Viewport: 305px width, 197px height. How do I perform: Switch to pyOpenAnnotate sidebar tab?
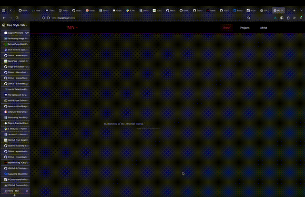click(x=16, y=33)
